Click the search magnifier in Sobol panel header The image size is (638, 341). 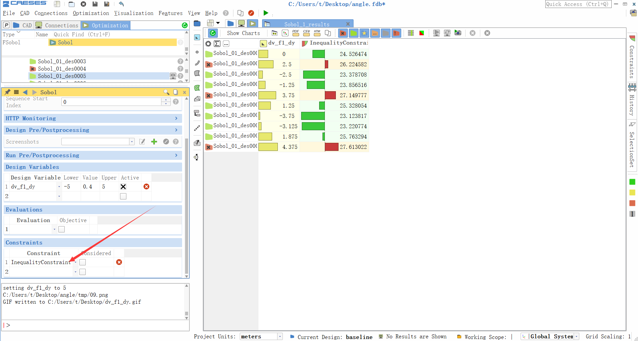point(166,92)
